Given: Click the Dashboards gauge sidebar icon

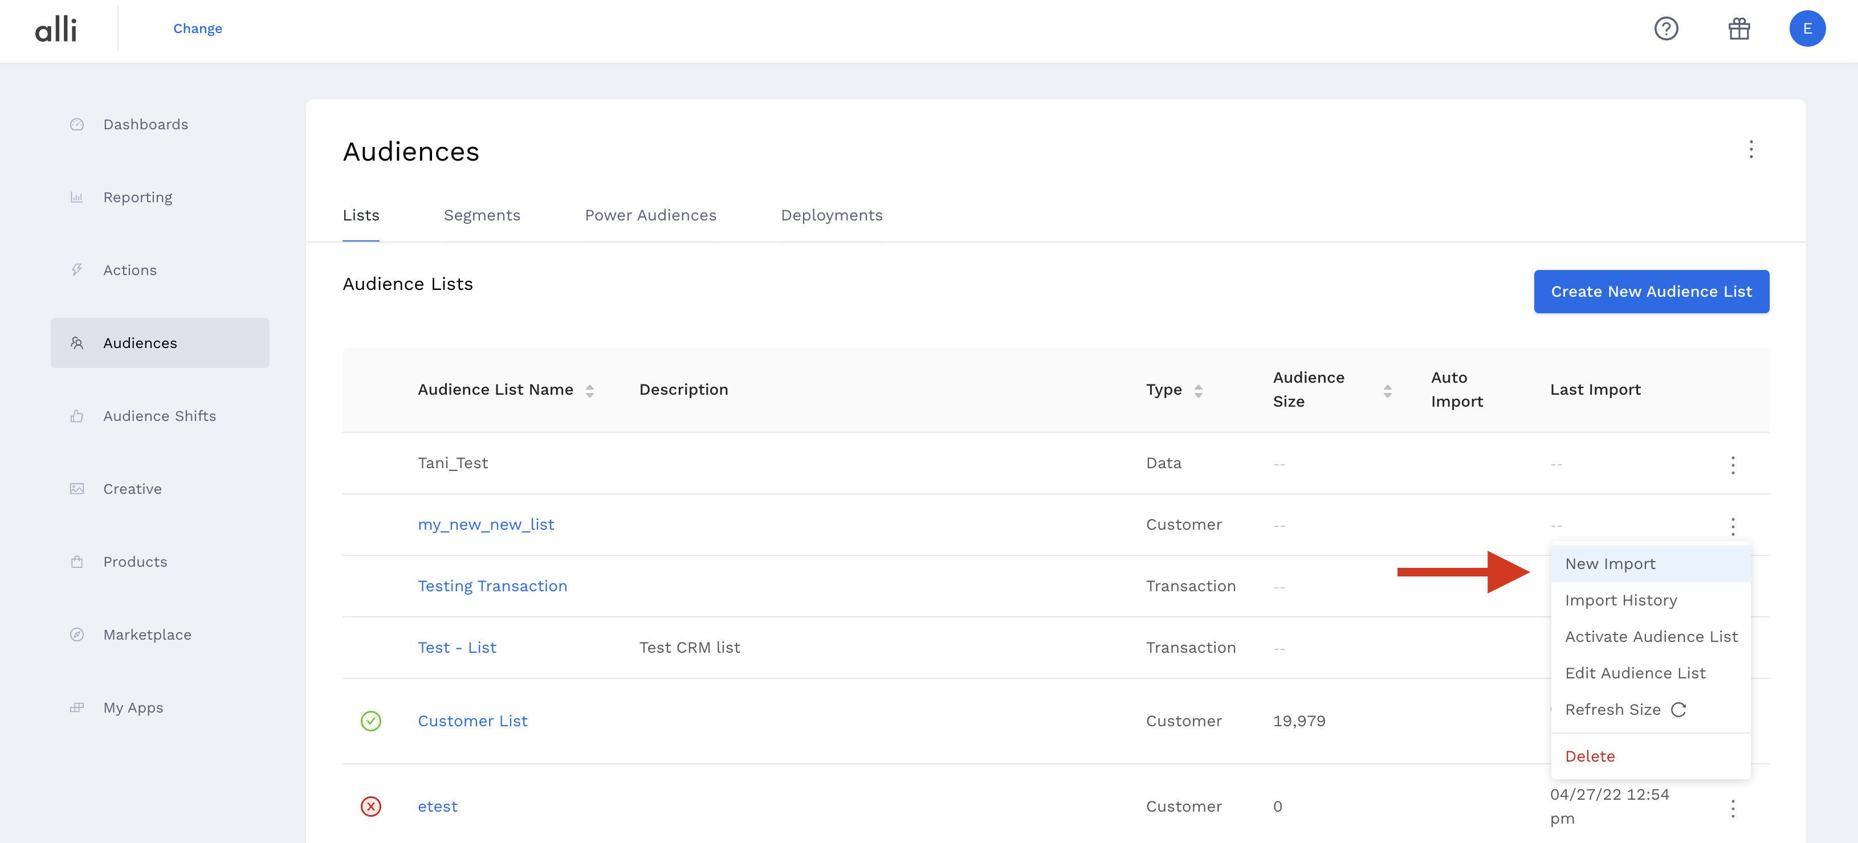Looking at the screenshot, I should [77, 124].
